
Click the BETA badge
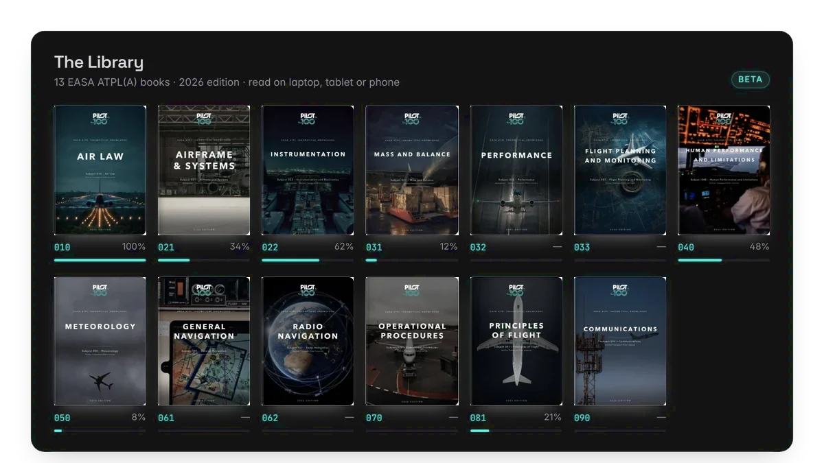(750, 80)
